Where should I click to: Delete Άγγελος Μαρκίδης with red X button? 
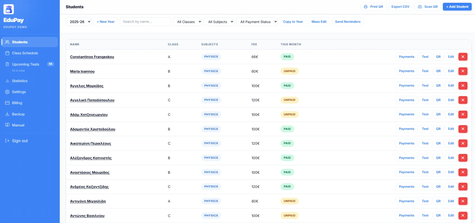(x=463, y=85)
